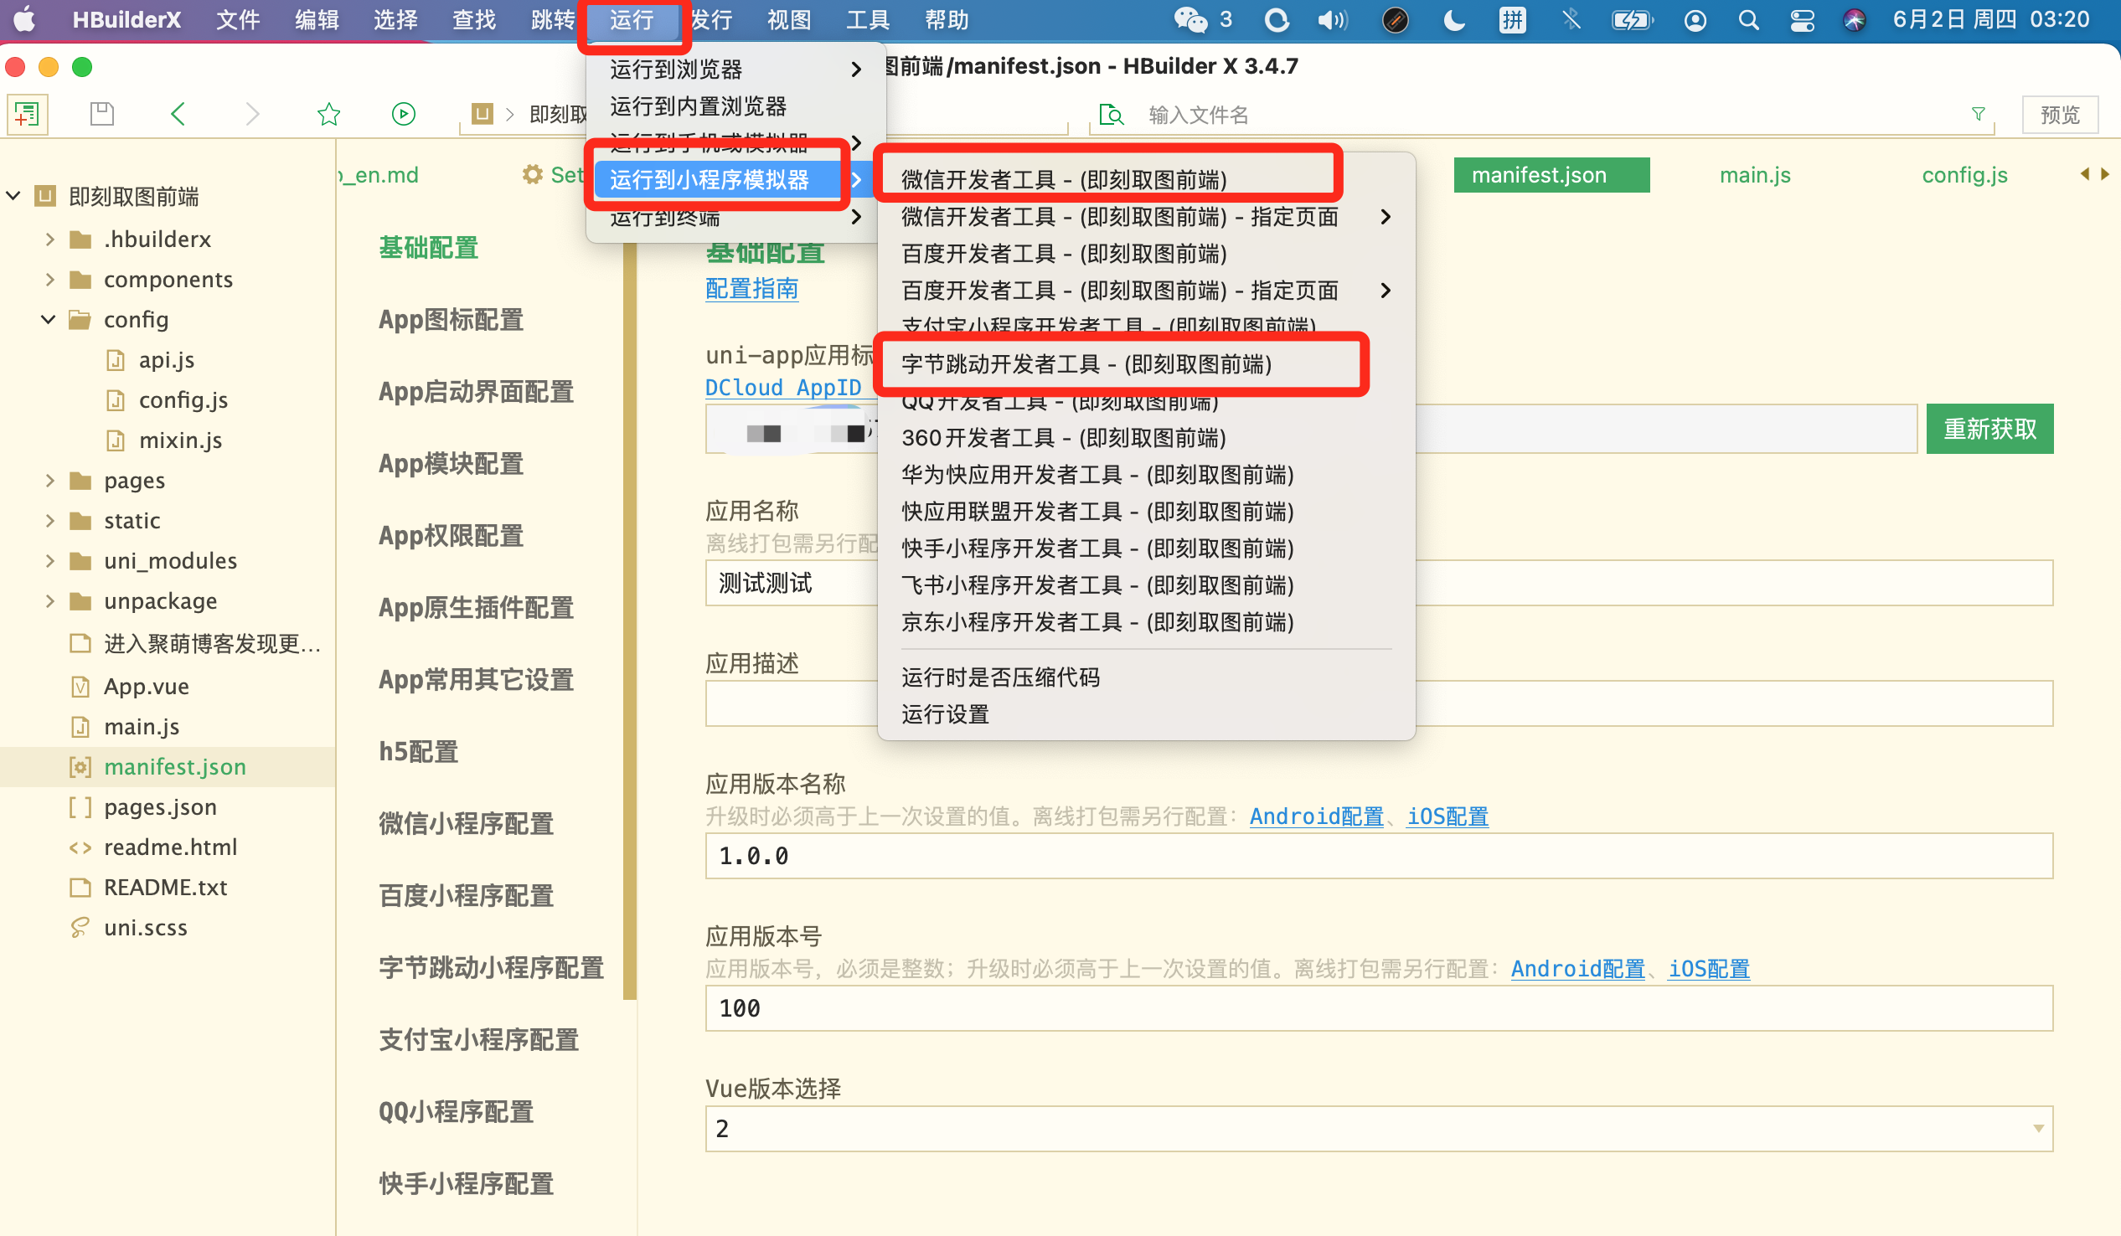Screen dimensions: 2121x1236
Task: Expand the uni_modules folder
Action: tap(49, 560)
